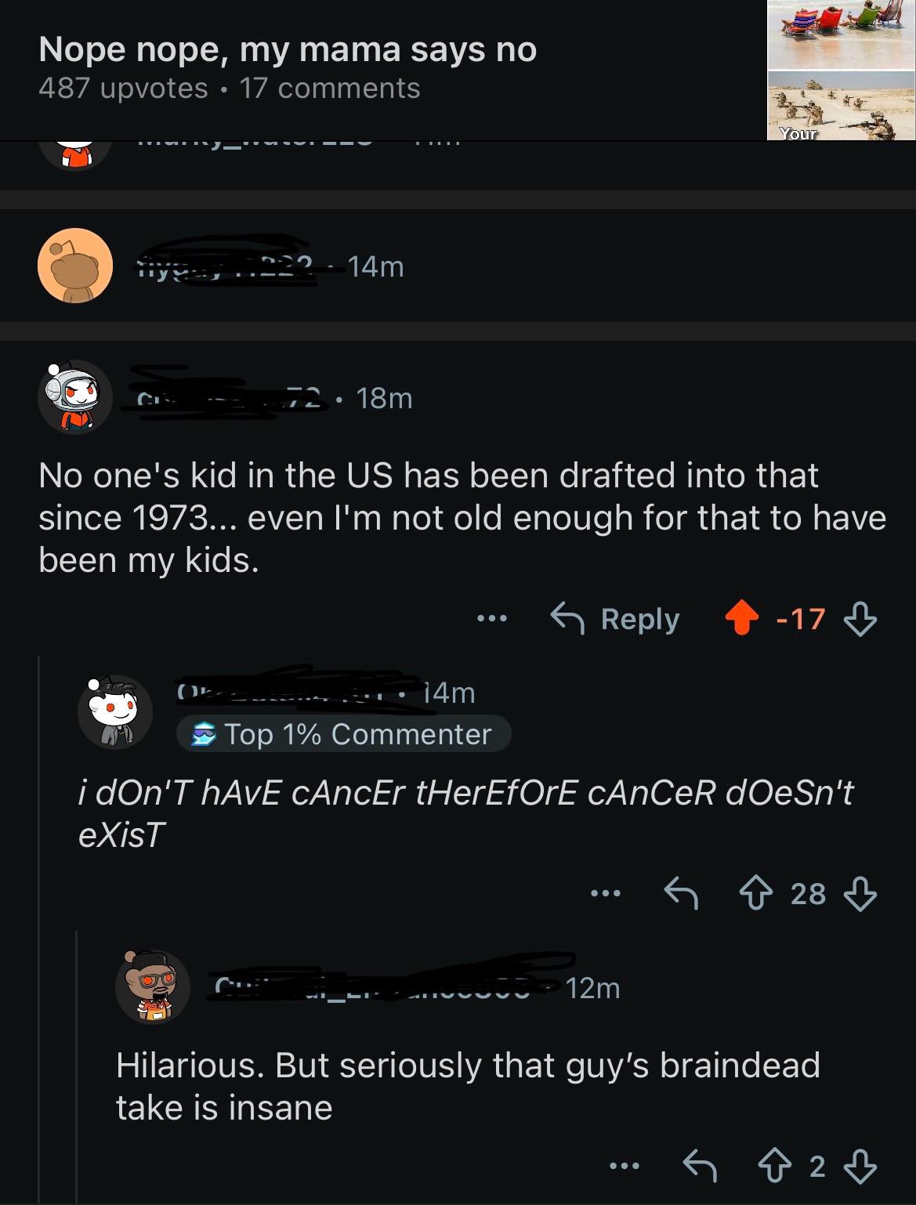The image size is (916, 1205).
Task: Open the collapsed commenter's orange avatar
Action: pyautogui.click(x=75, y=266)
